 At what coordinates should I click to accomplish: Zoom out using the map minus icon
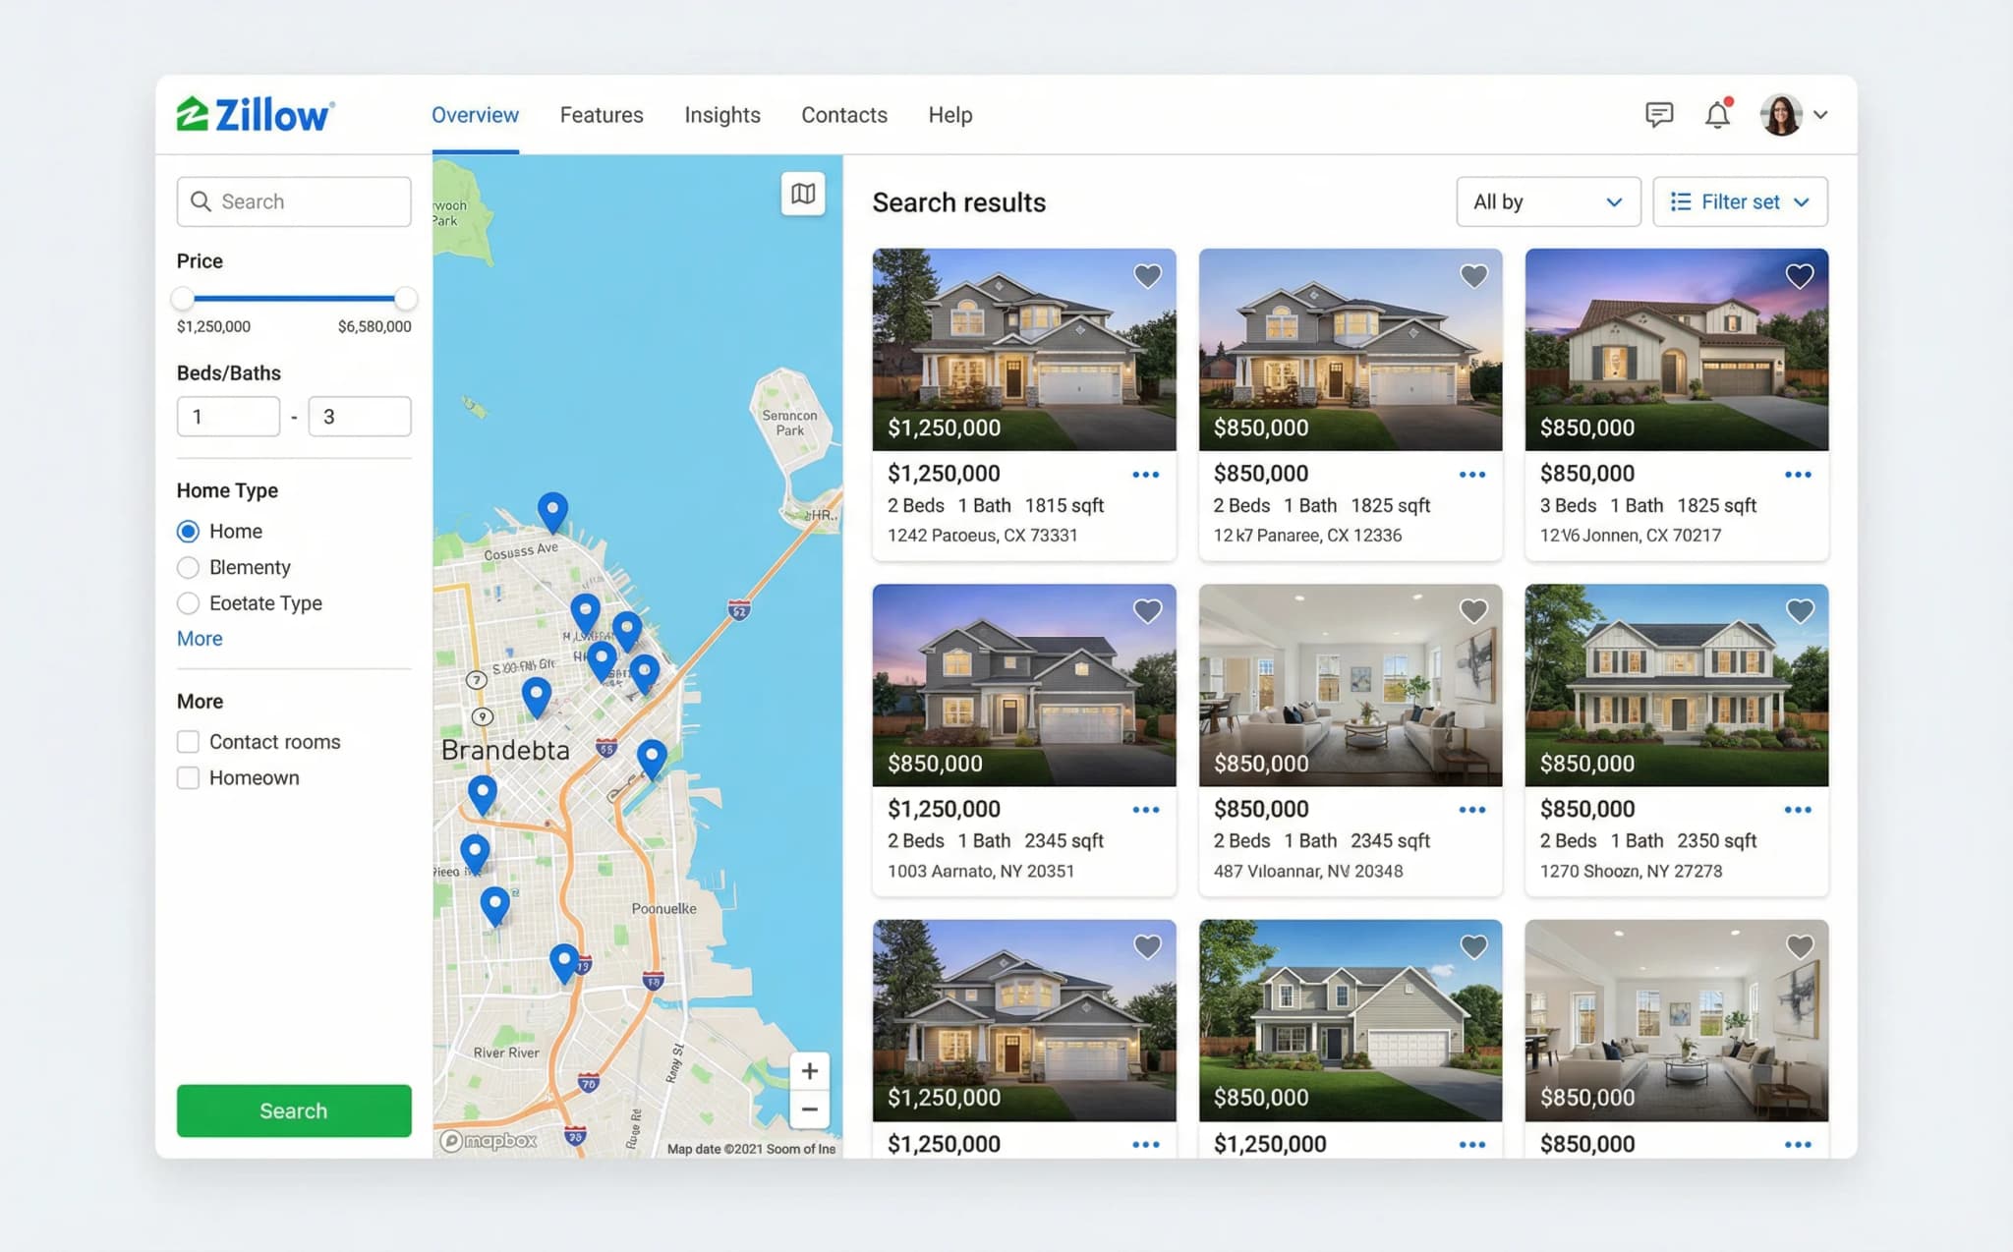(x=809, y=1109)
